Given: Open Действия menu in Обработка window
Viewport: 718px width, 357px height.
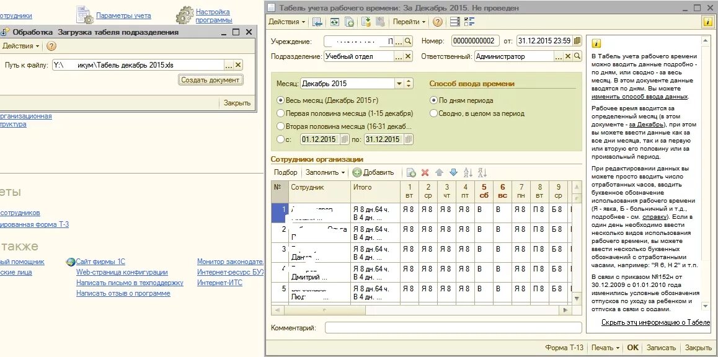Looking at the screenshot, I should coord(21,46).
